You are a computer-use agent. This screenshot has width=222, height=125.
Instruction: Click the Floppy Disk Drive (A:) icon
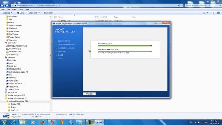(7, 46)
